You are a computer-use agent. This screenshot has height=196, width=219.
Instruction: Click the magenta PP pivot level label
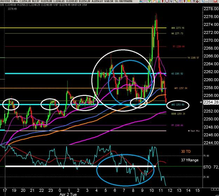click(177, 125)
